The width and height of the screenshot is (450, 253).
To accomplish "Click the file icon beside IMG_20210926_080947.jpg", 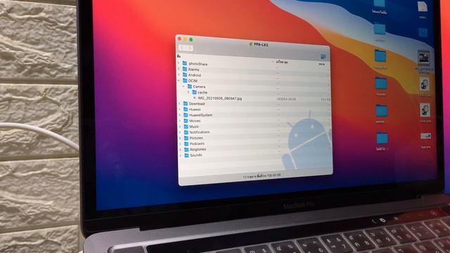I will pos(195,98).
